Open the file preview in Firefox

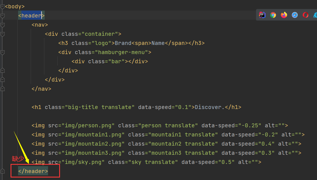pos(284,15)
